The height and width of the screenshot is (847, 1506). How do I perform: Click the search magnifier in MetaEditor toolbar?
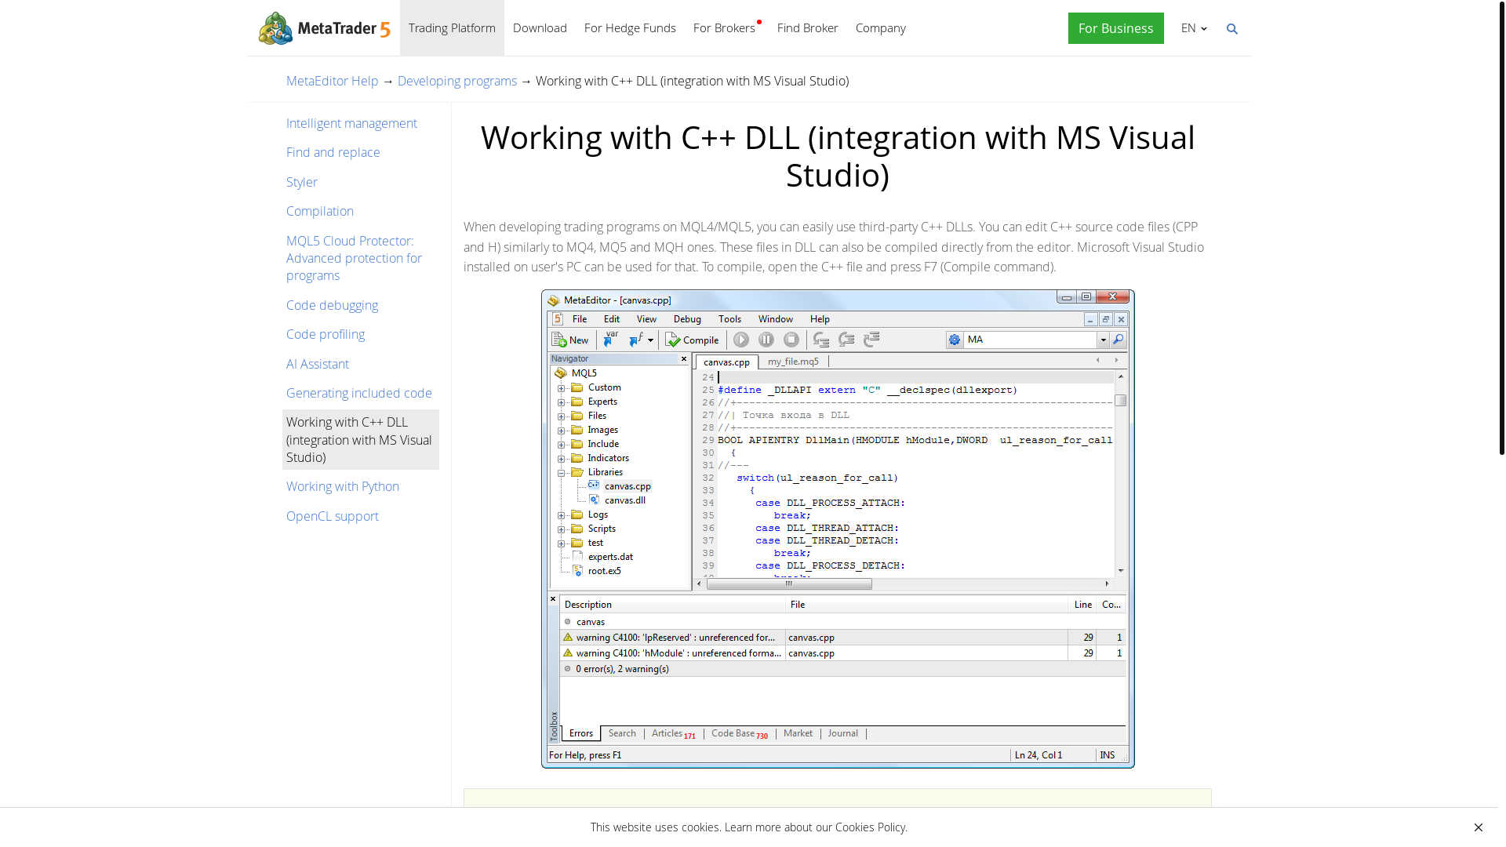click(x=1119, y=340)
